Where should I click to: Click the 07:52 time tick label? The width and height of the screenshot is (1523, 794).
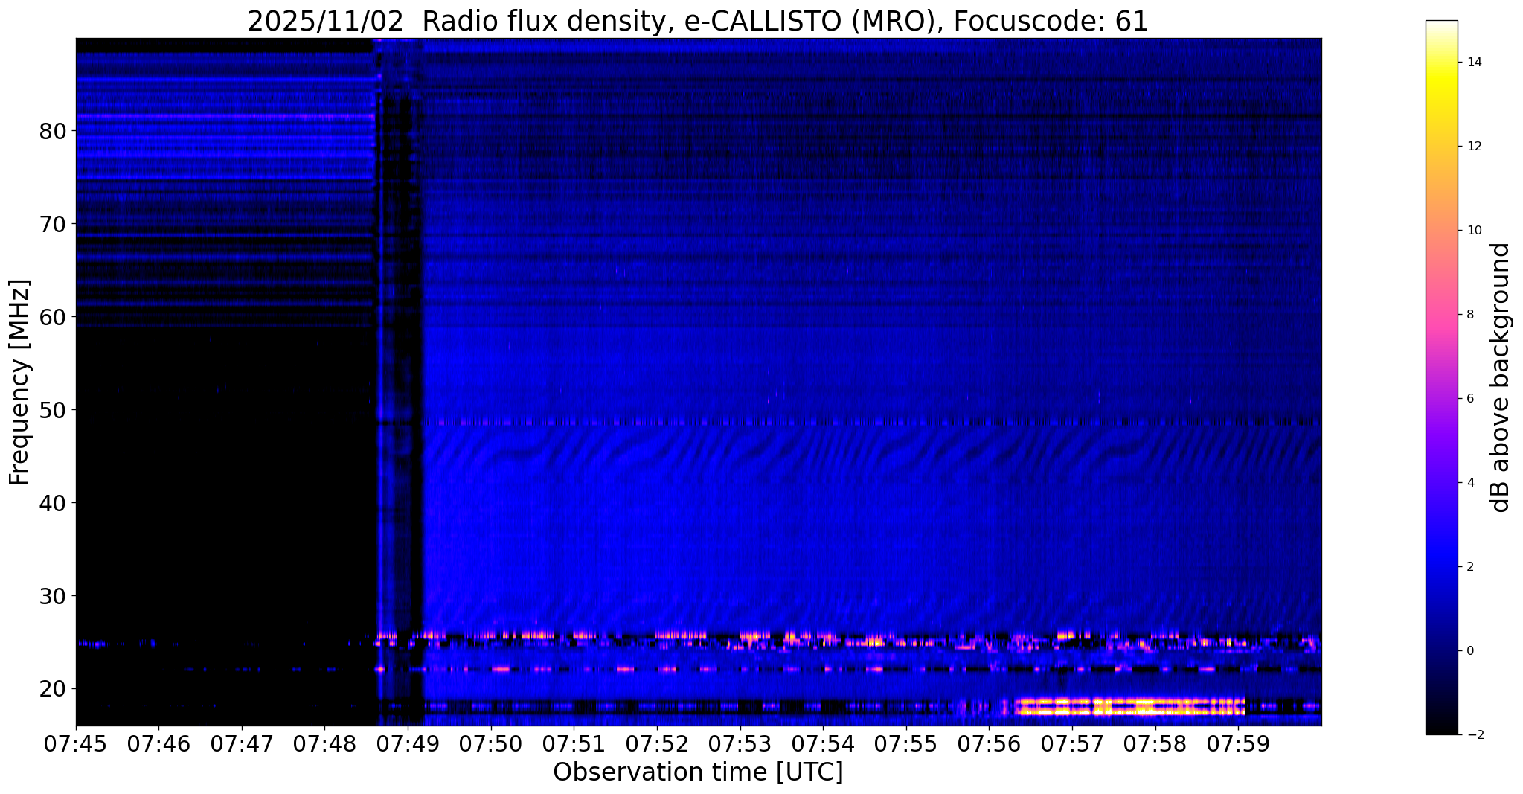[657, 743]
